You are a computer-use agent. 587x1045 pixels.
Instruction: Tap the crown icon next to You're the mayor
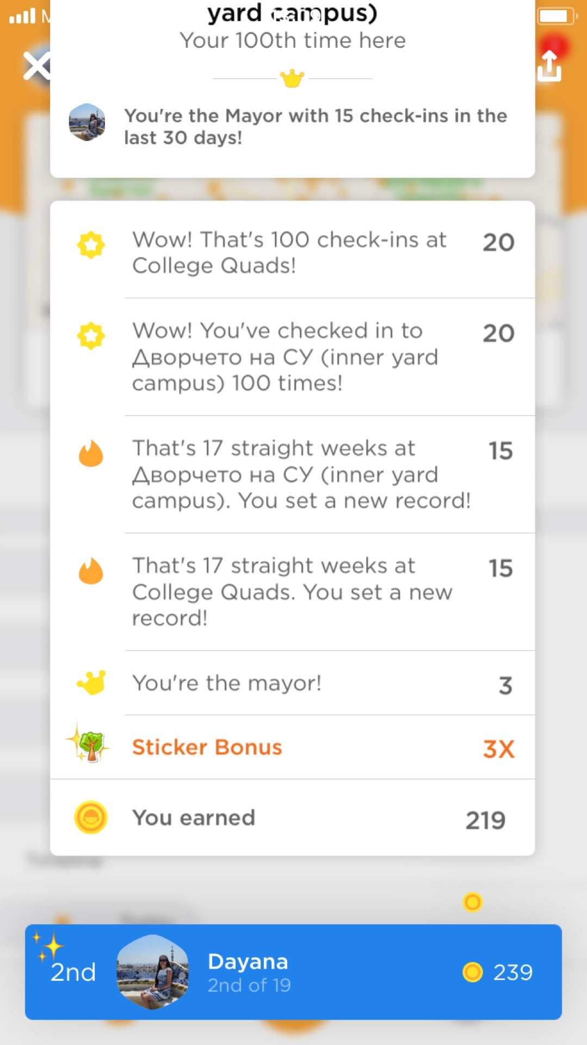(91, 683)
